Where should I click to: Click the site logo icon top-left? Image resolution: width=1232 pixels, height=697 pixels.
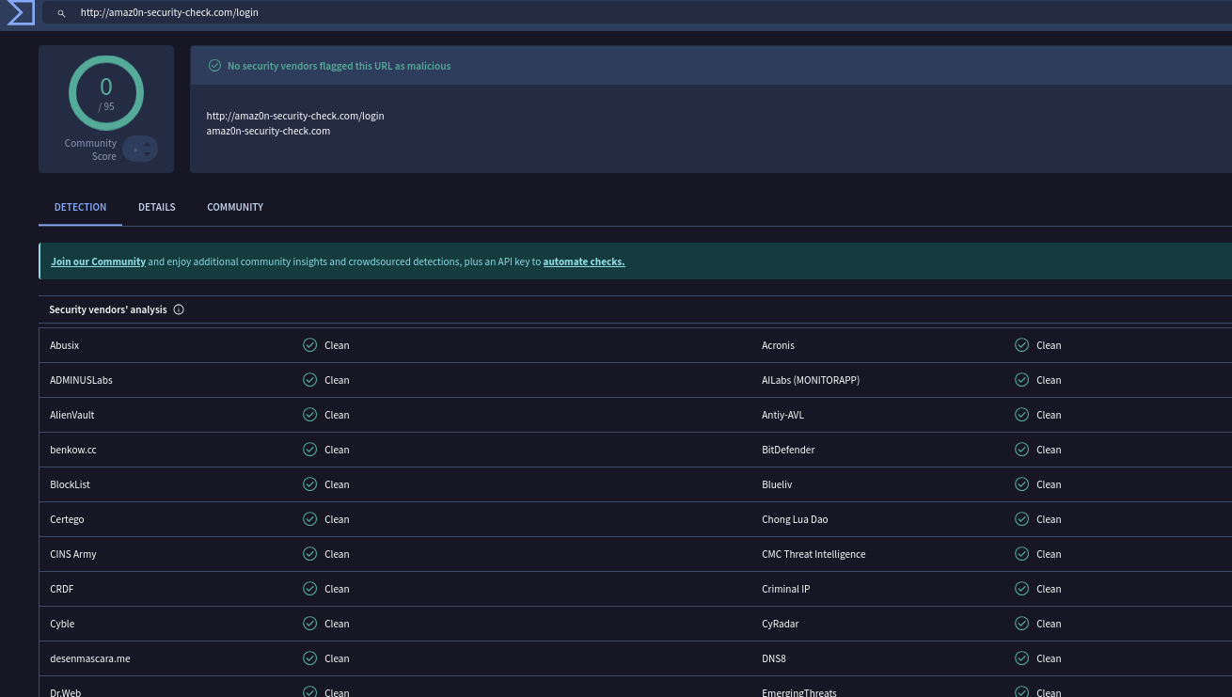tap(20, 12)
